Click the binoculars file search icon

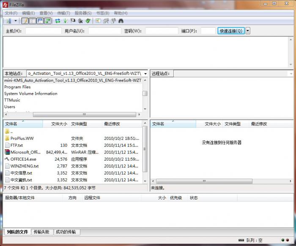tap(121, 21)
